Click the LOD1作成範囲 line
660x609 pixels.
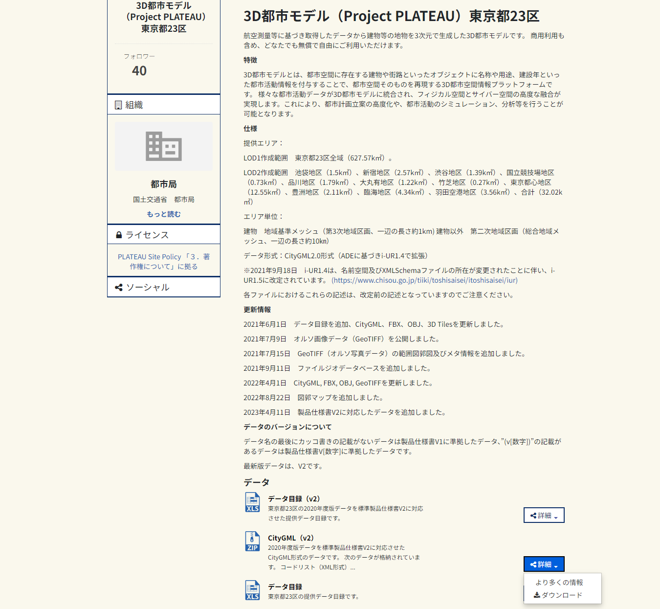(x=319, y=158)
